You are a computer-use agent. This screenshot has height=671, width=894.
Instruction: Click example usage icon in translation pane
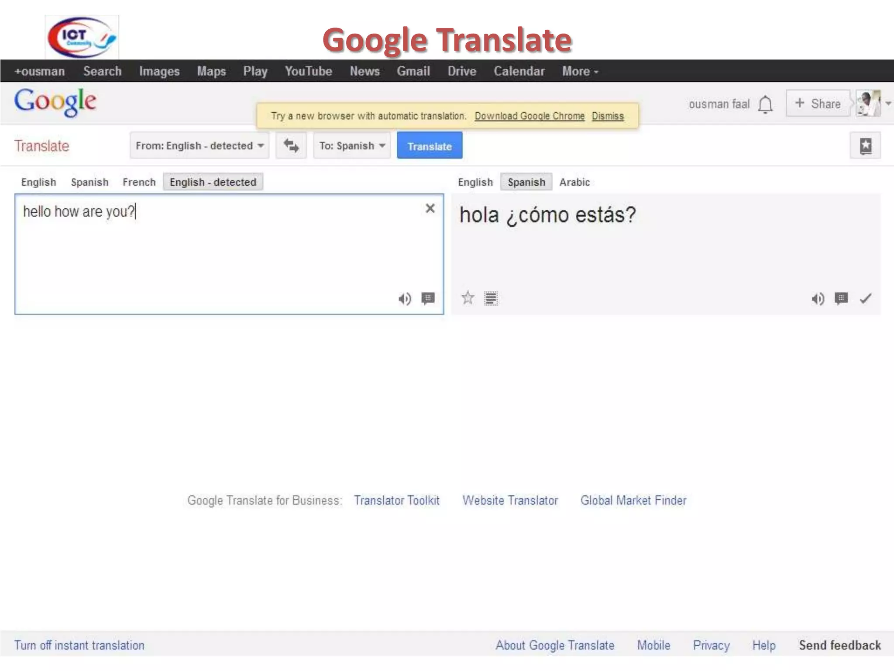tap(841, 298)
